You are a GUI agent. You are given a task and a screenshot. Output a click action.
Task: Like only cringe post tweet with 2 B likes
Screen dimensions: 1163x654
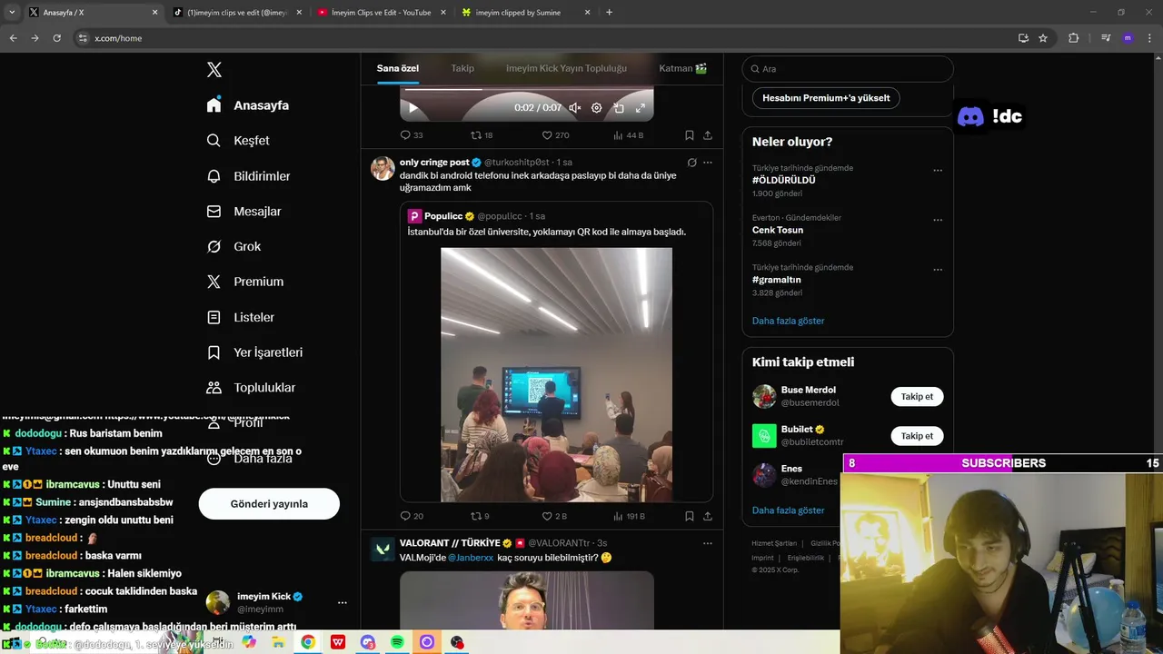pyautogui.click(x=554, y=516)
